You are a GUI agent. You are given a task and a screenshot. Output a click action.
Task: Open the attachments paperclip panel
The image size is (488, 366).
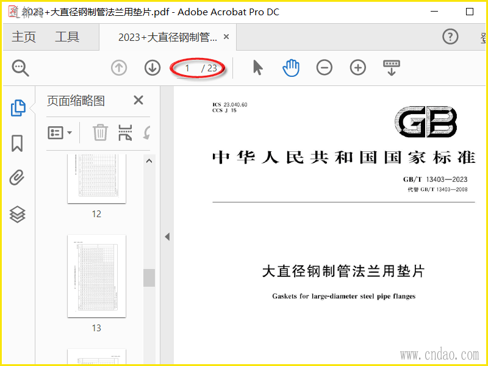click(17, 178)
